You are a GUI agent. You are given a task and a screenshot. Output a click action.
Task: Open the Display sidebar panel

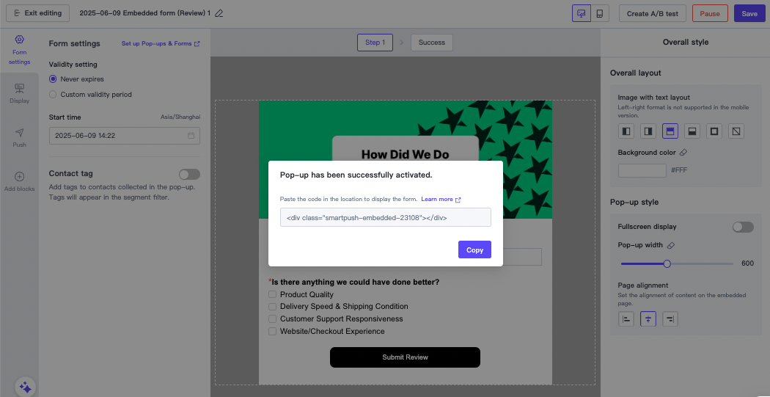coord(20,93)
